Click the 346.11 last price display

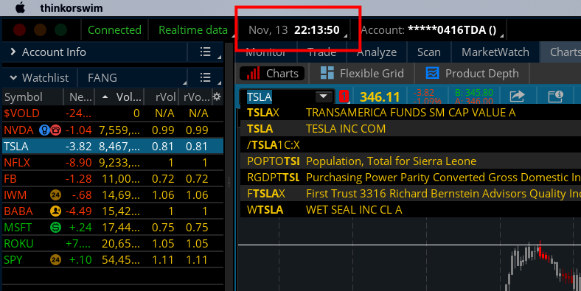tap(380, 97)
